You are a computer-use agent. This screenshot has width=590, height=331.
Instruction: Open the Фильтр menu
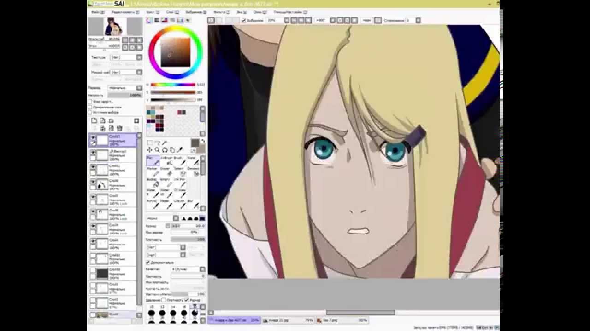point(221,12)
